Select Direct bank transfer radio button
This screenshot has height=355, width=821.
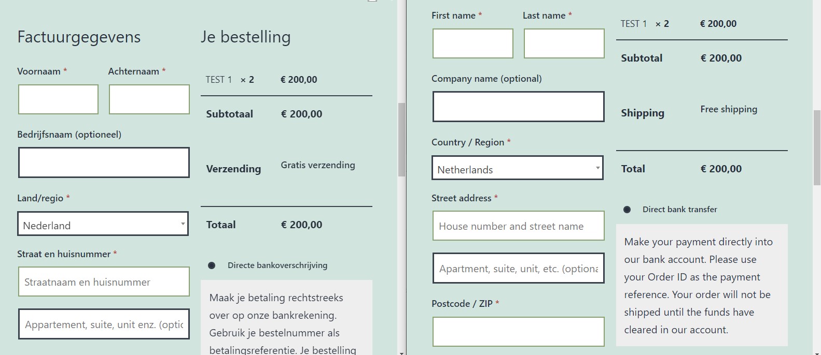pos(627,210)
